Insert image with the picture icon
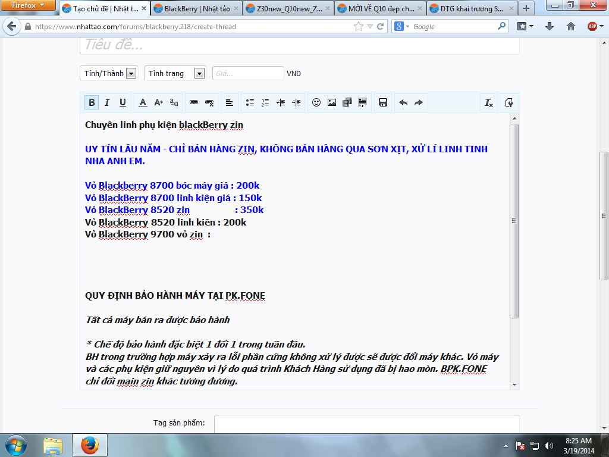The image size is (609, 457). point(332,102)
